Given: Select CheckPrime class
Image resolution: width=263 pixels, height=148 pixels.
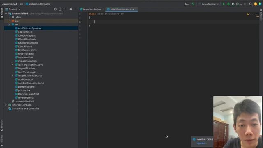Looking at the screenshot, I should 25,46.
